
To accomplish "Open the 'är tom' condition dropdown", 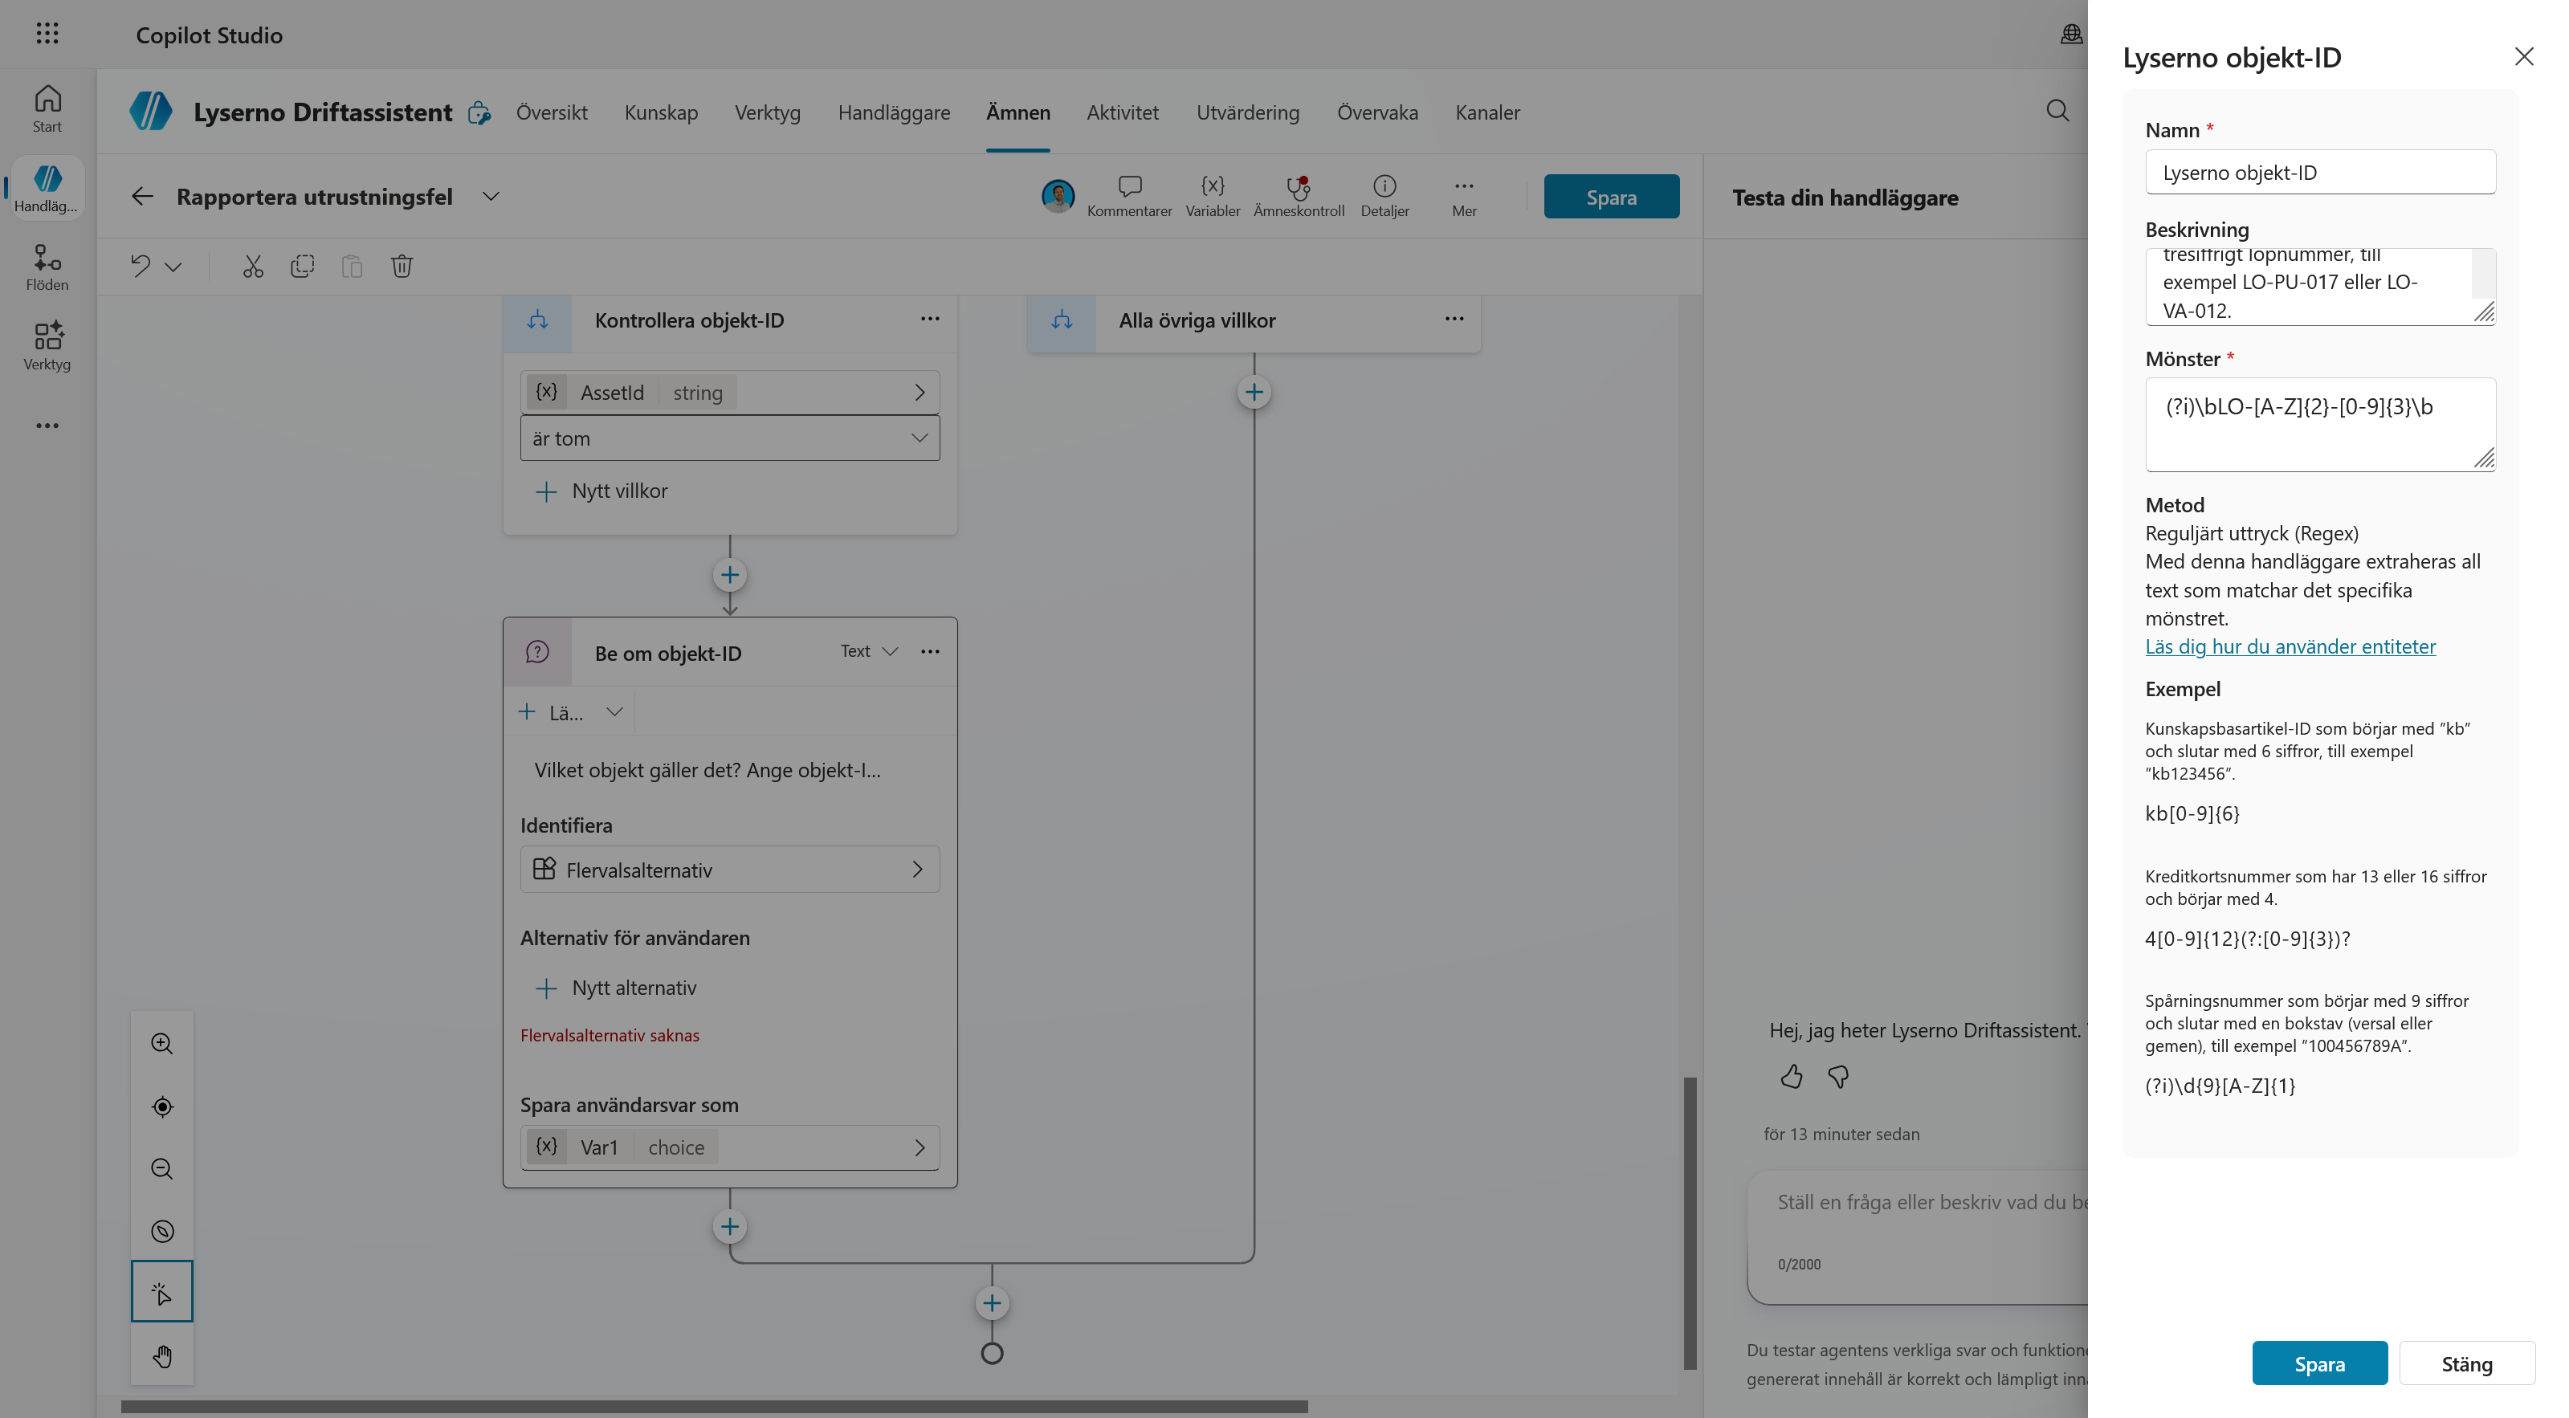I will pyautogui.click(x=730, y=438).
